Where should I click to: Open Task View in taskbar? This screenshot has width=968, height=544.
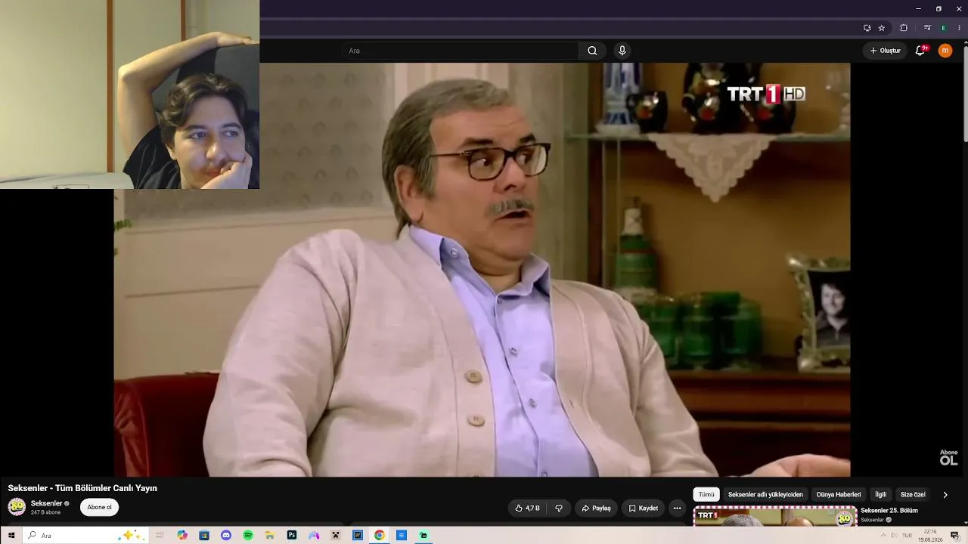pos(160,536)
